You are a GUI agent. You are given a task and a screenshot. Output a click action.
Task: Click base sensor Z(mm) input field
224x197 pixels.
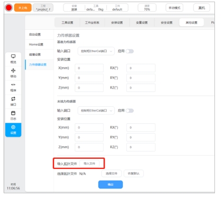tap(89, 88)
